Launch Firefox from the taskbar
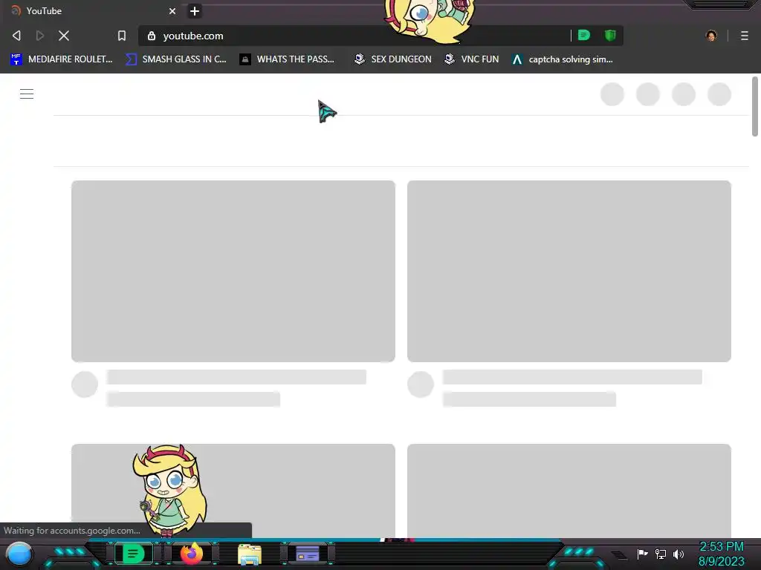 click(x=191, y=554)
